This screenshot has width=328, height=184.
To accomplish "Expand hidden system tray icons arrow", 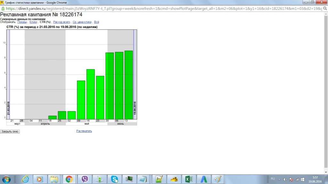I will 279,179.
